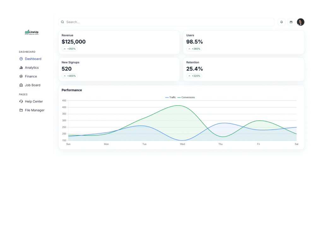Toggle the Conversions series in the chart legend
The height and width of the screenshot is (229, 323).
tap(186, 97)
